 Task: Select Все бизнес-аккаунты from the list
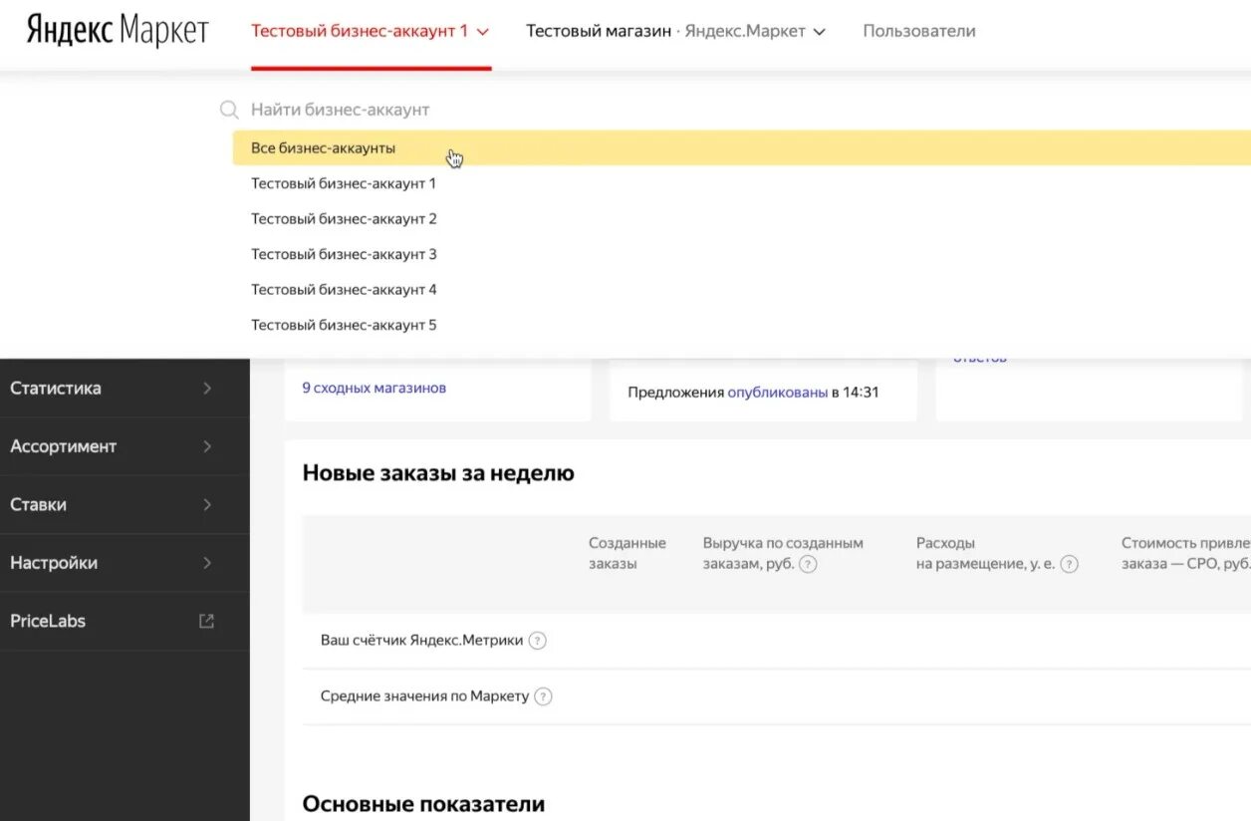point(741,147)
